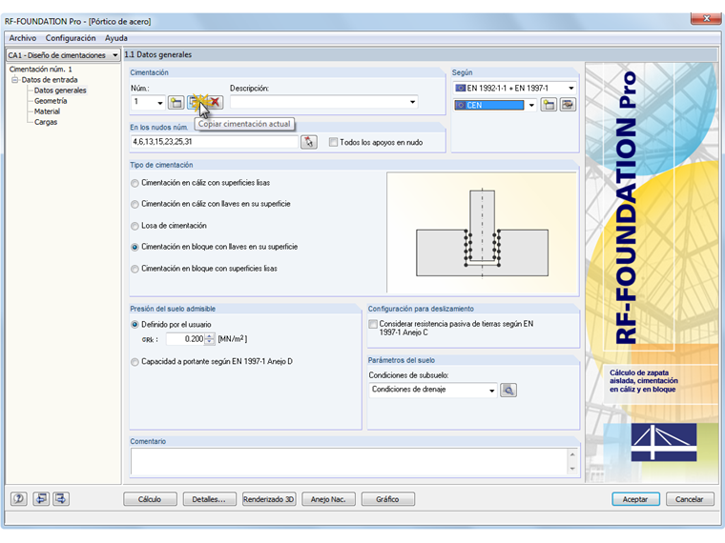This screenshot has height=543, width=725.
Task: Create new foundation icon next to Núm.
Action: tap(176, 102)
